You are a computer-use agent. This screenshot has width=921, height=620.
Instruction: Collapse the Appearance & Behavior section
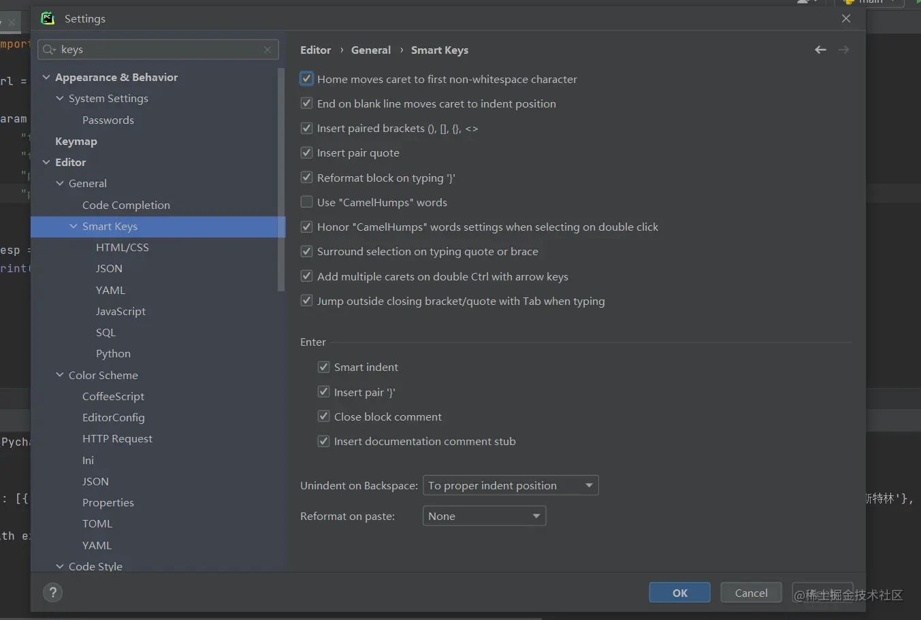click(x=46, y=78)
